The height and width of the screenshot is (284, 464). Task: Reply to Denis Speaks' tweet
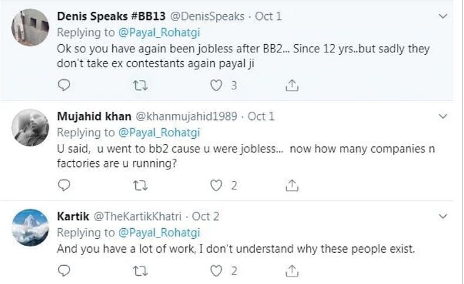pos(64,86)
